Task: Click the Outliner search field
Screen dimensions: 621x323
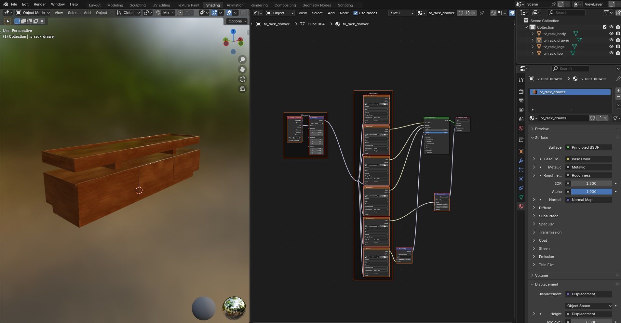Action: pyautogui.click(x=566, y=13)
